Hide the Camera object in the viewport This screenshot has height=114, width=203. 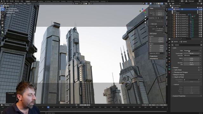point(200,9)
